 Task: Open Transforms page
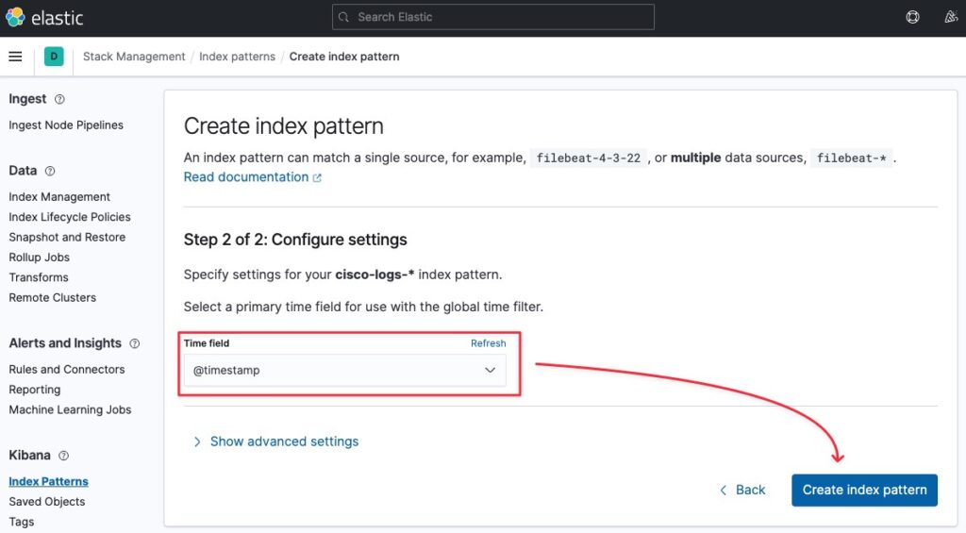click(x=38, y=277)
